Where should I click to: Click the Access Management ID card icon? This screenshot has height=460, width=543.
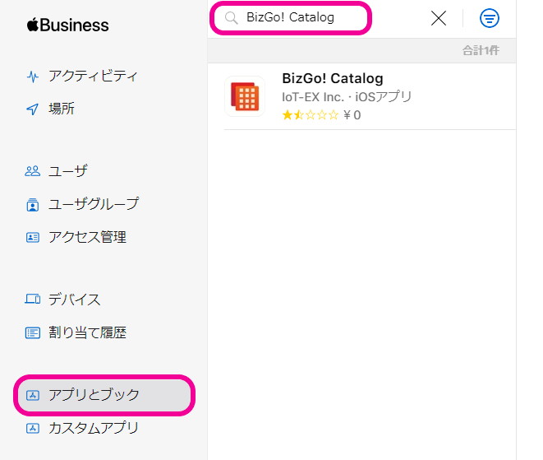click(33, 237)
